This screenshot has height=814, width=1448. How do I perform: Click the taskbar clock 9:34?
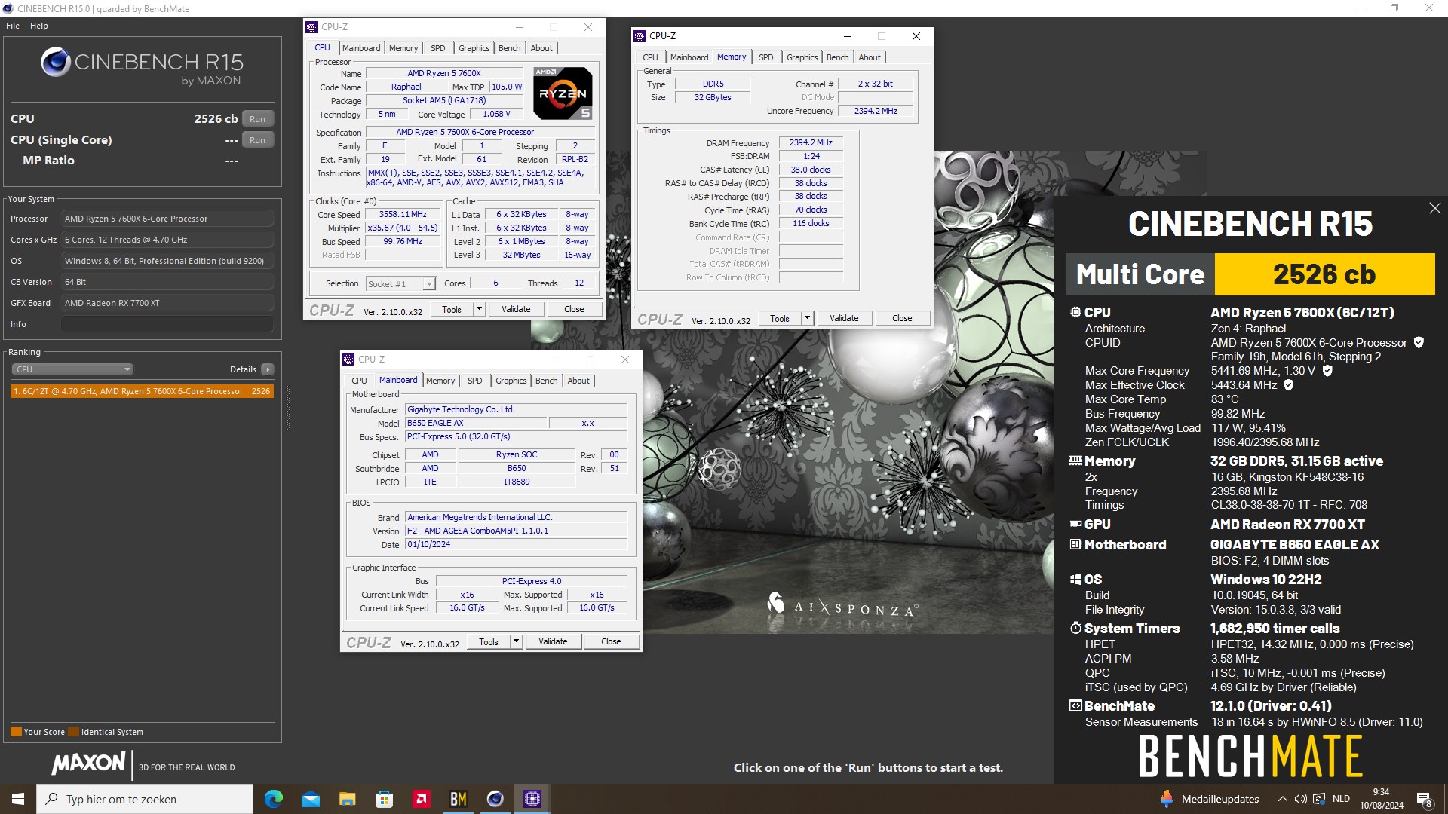tap(1381, 799)
